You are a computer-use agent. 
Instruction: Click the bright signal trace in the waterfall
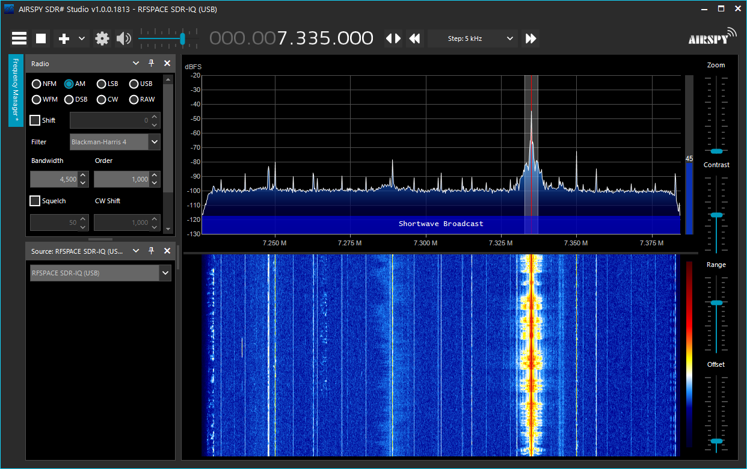click(531, 355)
